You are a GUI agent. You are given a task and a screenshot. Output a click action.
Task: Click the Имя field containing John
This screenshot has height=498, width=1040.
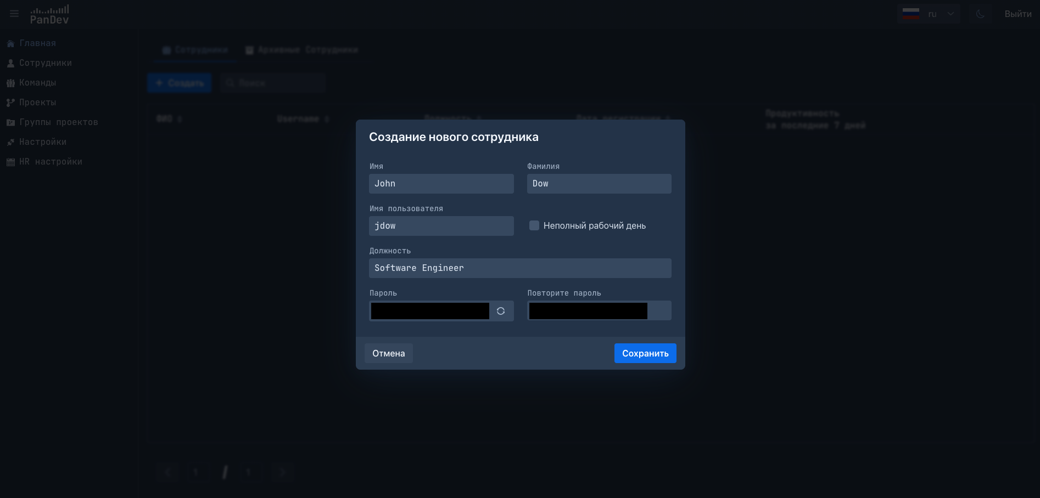[441, 183]
